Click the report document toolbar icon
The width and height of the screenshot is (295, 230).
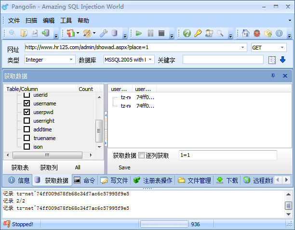(x=35, y=33)
